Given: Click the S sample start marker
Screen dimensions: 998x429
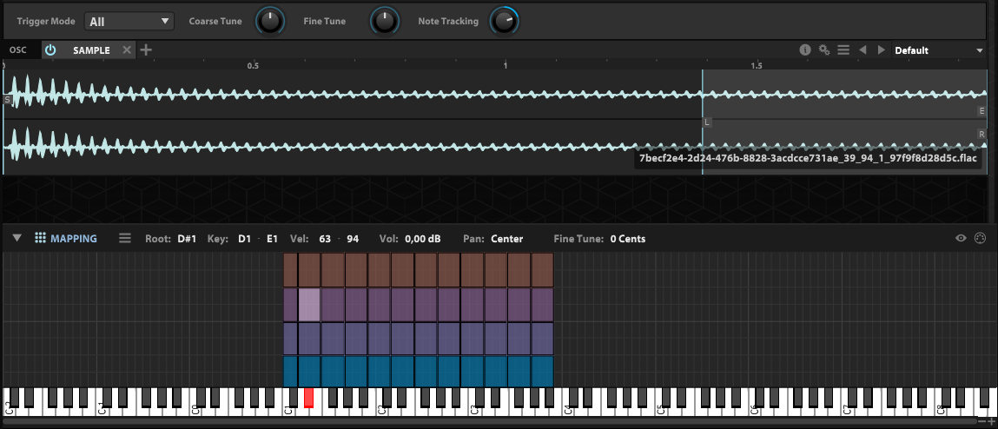Looking at the screenshot, I should (8, 100).
